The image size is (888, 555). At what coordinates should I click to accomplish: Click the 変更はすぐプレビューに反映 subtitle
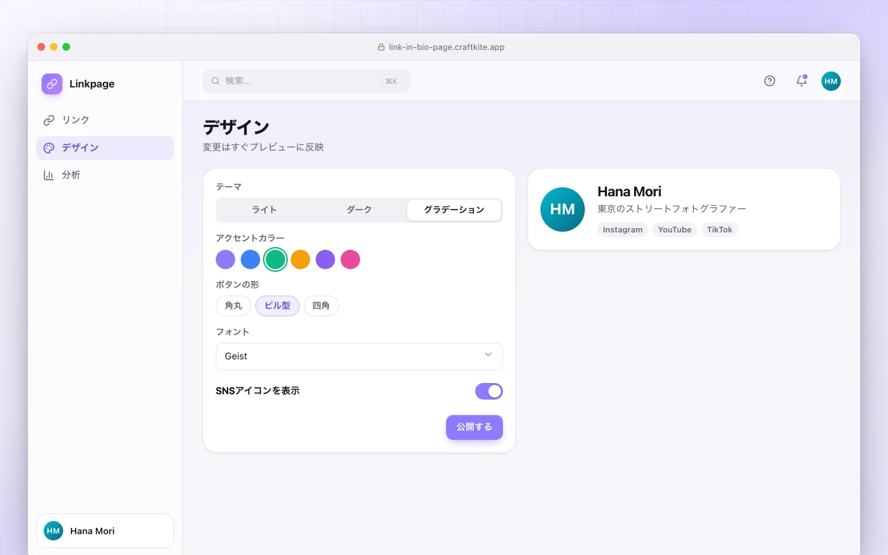263,147
